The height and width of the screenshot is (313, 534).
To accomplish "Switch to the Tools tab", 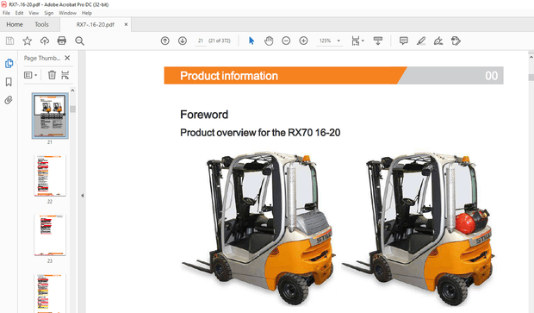I will click(41, 24).
